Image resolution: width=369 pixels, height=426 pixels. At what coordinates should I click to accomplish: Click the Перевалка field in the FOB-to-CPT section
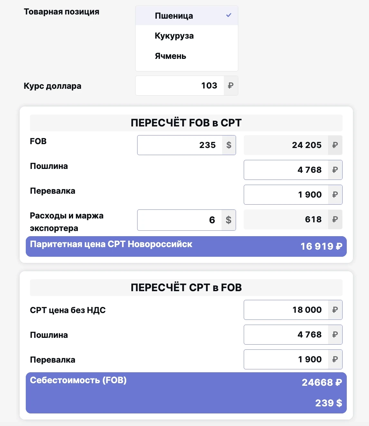(x=286, y=195)
